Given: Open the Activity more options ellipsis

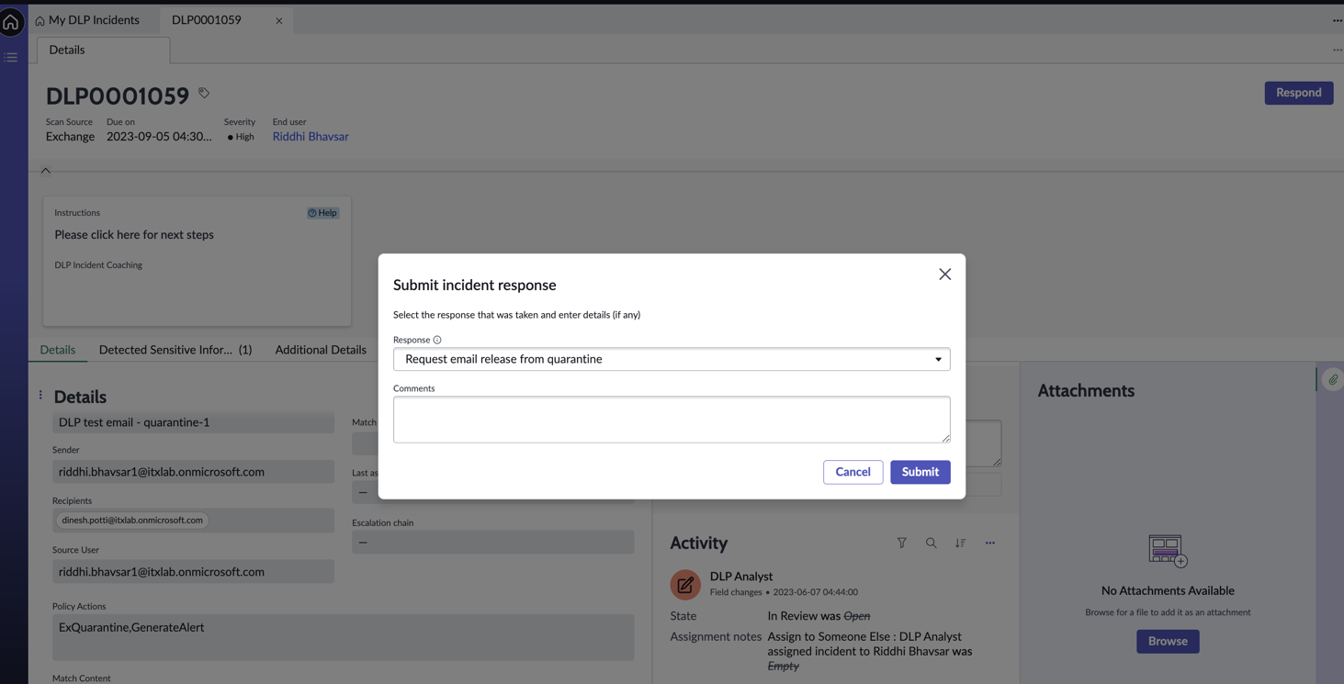Looking at the screenshot, I should 990,544.
